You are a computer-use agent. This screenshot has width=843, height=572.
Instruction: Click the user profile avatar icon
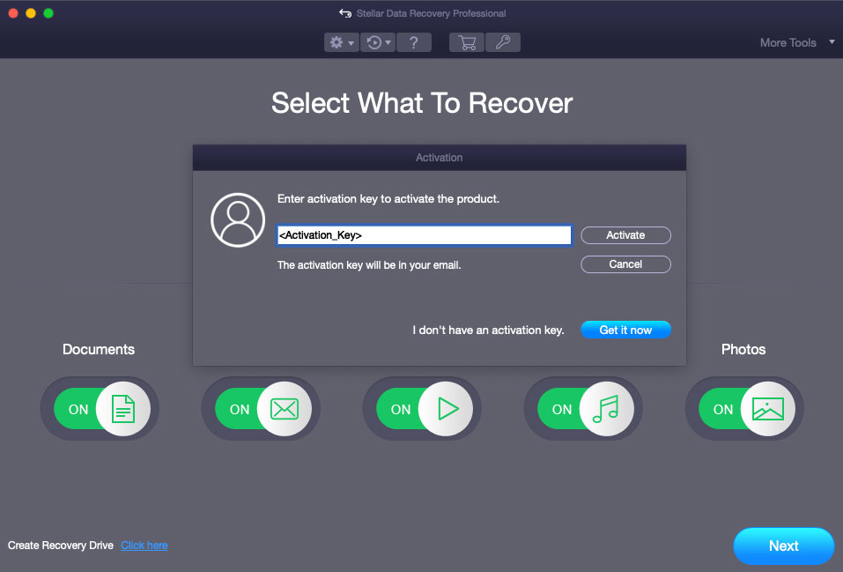pos(238,220)
